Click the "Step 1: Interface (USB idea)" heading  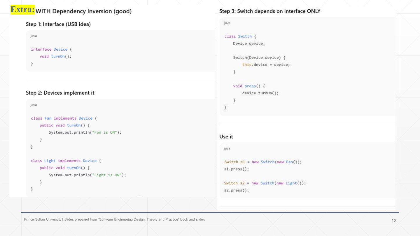(x=58, y=24)
